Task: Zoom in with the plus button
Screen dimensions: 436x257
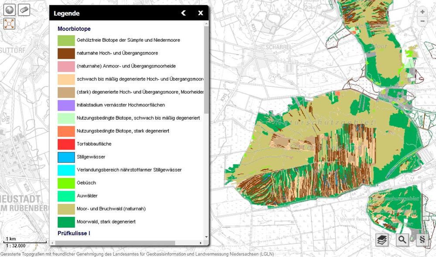Action: coord(422,12)
